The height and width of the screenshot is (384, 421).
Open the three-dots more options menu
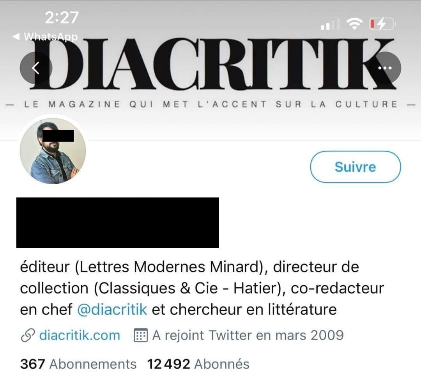385,68
